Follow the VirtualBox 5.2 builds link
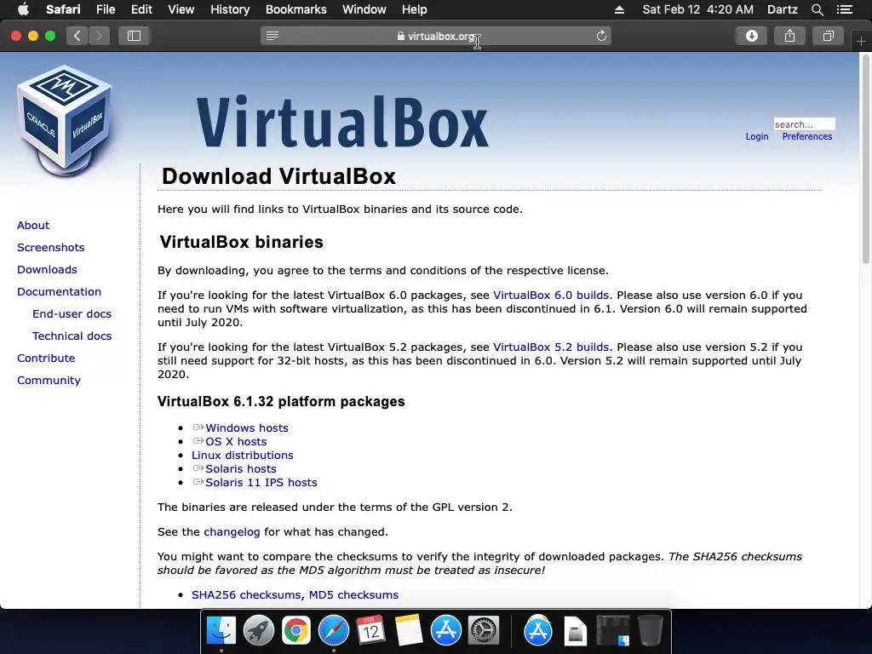 pyautogui.click(x=551, y=347)
